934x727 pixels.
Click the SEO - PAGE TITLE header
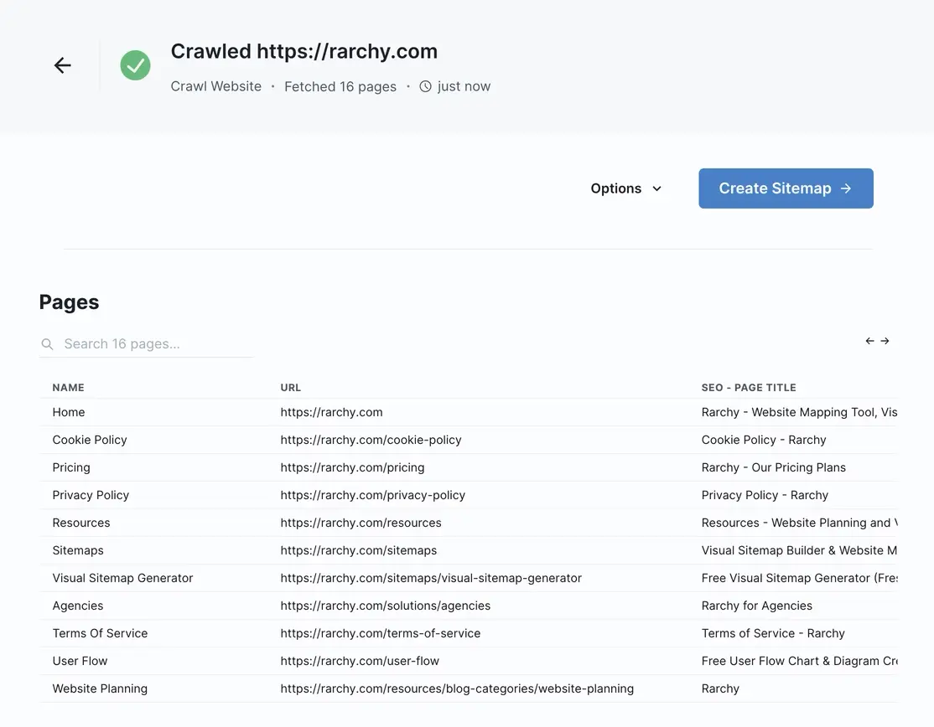click(x=749, y=387)
